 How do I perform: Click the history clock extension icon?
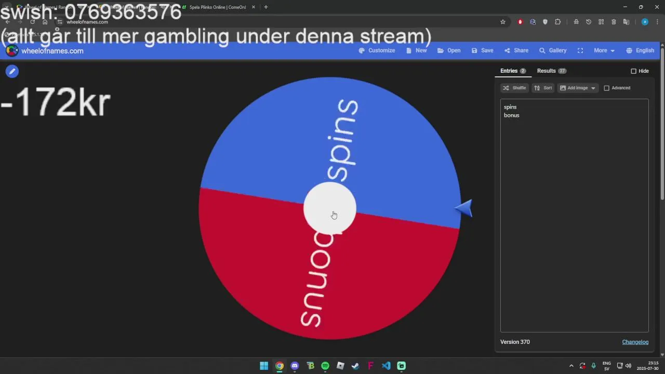589,22
